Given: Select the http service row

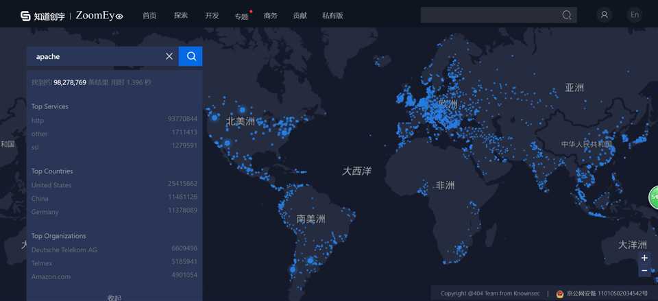Looking at the screenshot, I should (114, 119).
